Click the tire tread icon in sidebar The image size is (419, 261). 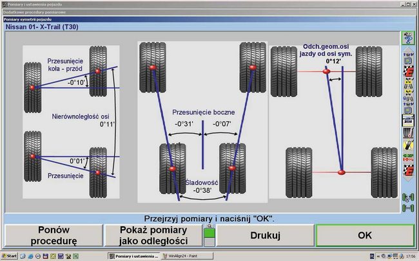[x=407, y=132]
